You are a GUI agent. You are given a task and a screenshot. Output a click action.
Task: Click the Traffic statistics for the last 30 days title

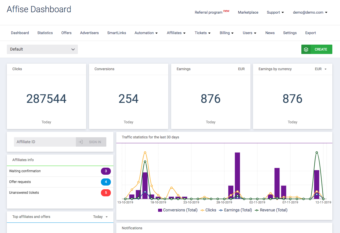[x=150, y=137]
